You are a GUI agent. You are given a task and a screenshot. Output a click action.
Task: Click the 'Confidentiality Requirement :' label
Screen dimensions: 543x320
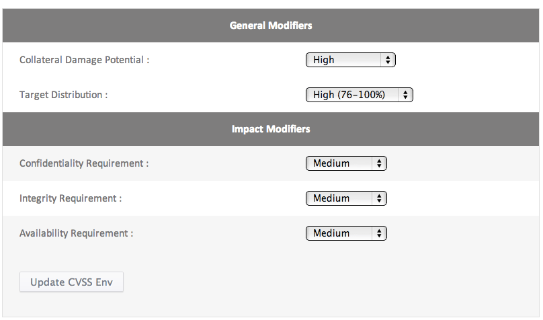[x=84, y=163]
